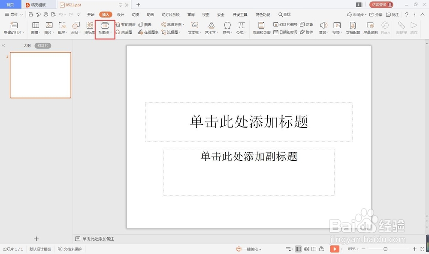Click the Save icon in quick access toolbar
The image size is (429, 254).
click(x=31, y=15)
